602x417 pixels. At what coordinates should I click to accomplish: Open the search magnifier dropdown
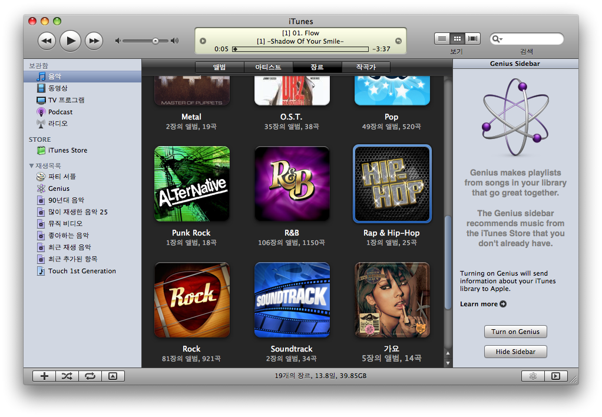coord(497,39)
